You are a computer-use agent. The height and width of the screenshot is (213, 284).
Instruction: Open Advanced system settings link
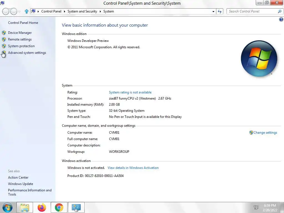(x=27, y=53)
